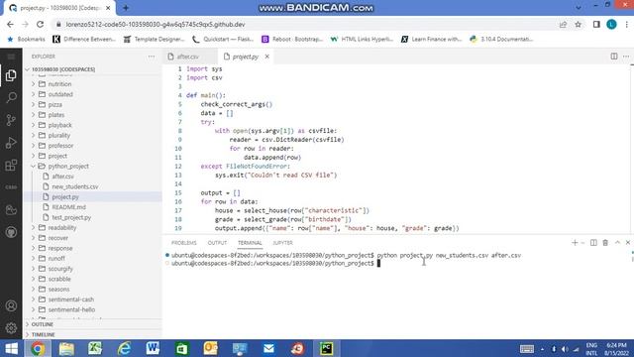Image resolution: width=634 pixels, height=357 pixels.
Task: Expand the scrabble folder
Action: pyautogui.click(x=59, y=279)
